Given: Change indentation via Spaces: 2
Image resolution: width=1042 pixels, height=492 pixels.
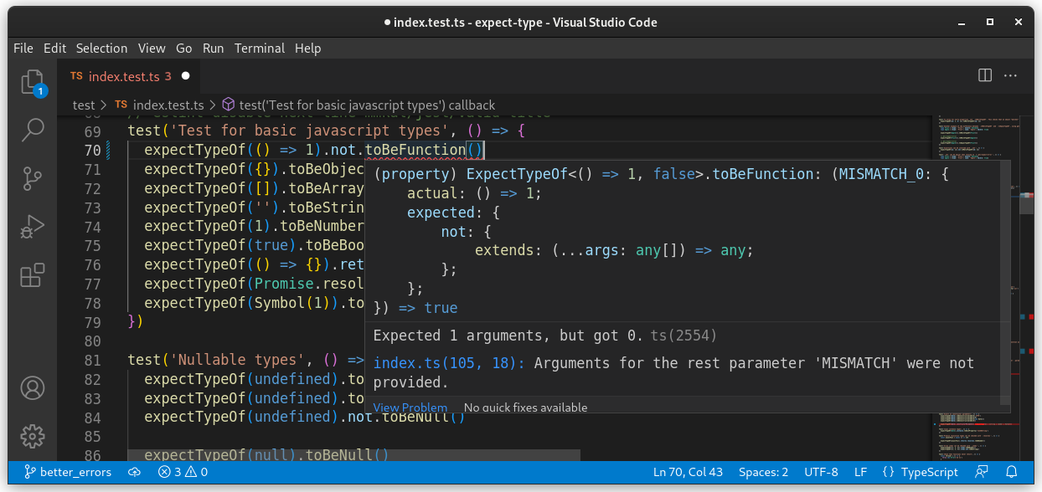Looking at the screenshot, I should pos(763,472).
